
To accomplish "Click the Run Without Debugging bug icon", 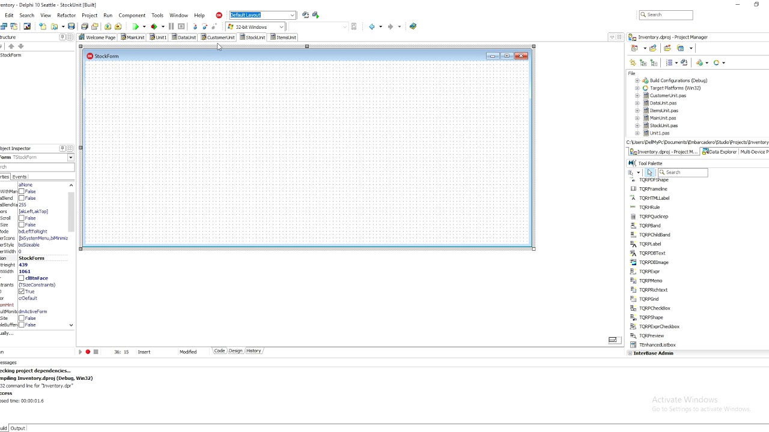I will [x=154, y=26].
